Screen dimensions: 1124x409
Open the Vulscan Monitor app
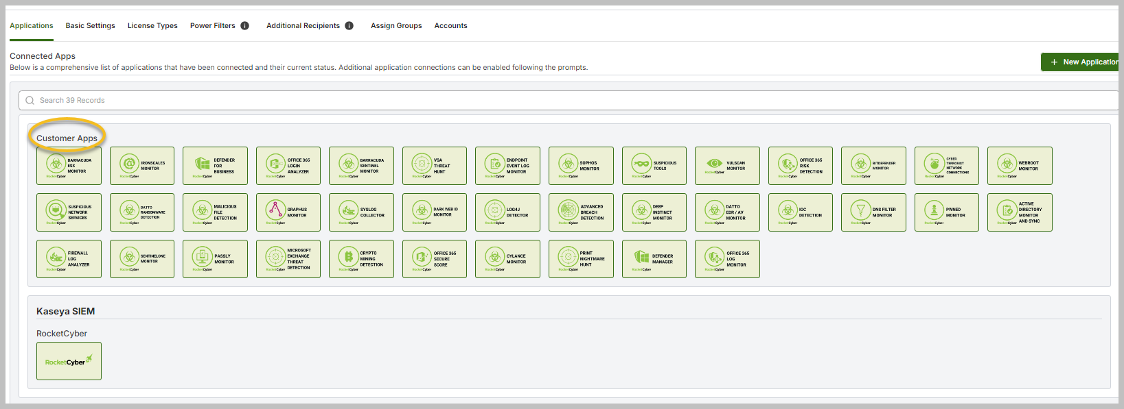coord(727,166)
